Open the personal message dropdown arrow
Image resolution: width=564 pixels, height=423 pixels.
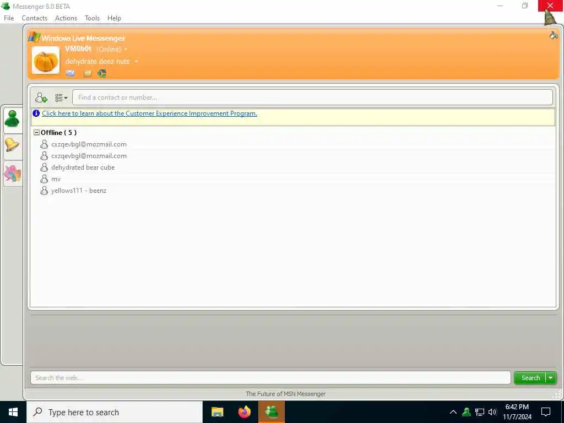coord(137,62)
